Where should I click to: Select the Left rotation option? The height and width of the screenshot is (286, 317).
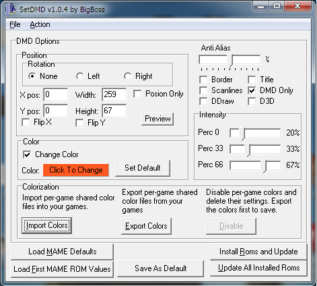pos(80,76)
